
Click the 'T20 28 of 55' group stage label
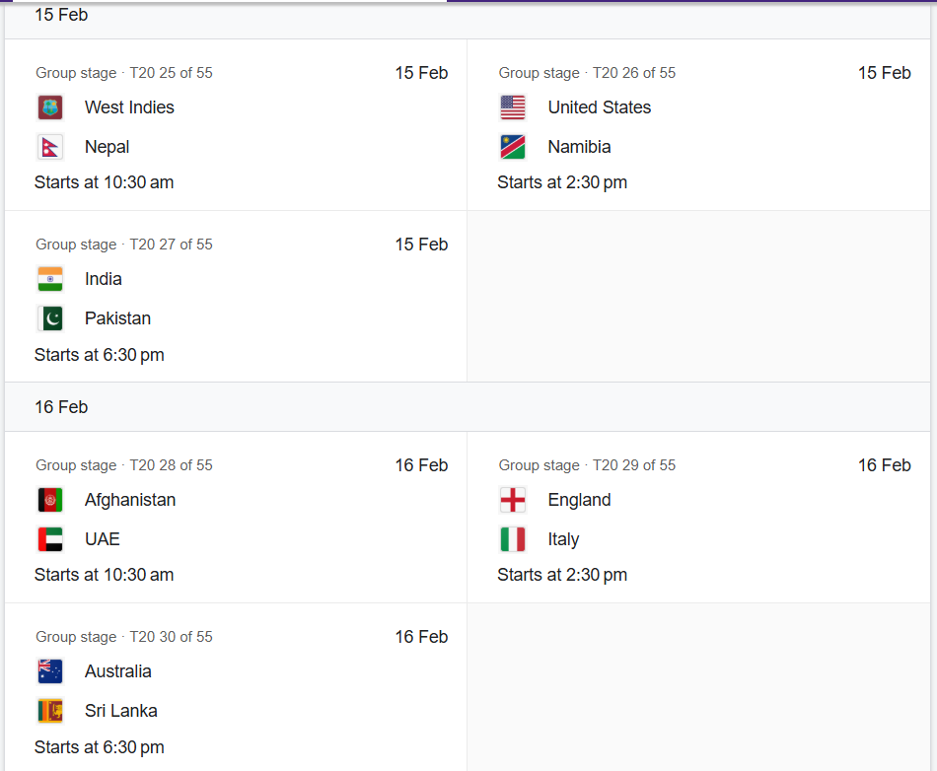click(x=171, y=465)
